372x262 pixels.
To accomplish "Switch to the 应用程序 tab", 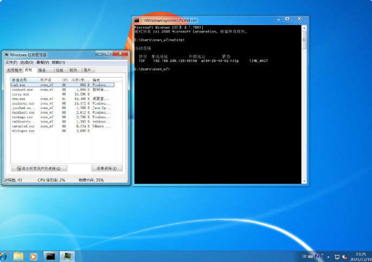I will pyautogui.click(x=14, y=70).
